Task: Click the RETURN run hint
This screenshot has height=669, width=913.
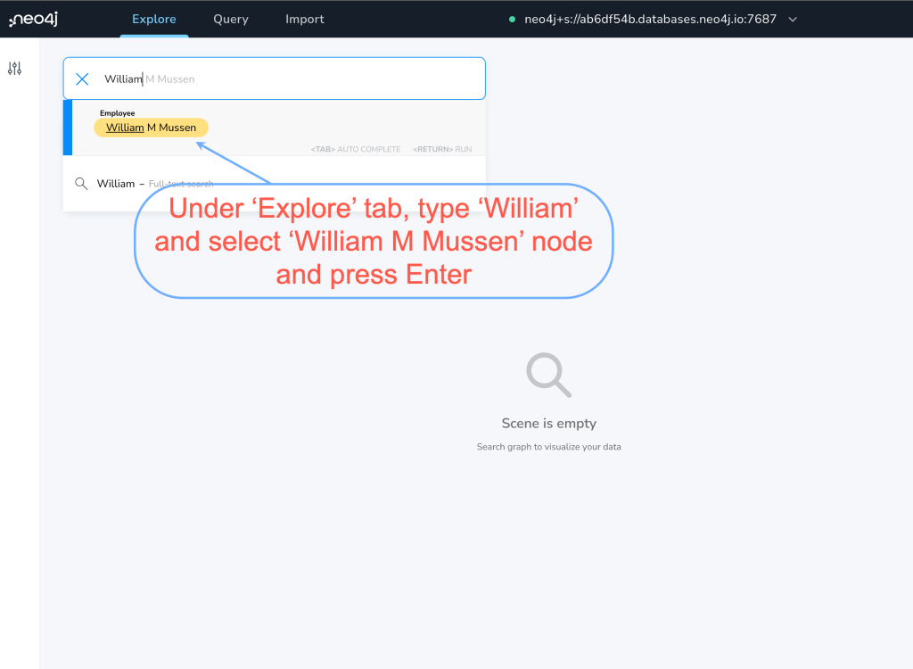Action: 442,149
